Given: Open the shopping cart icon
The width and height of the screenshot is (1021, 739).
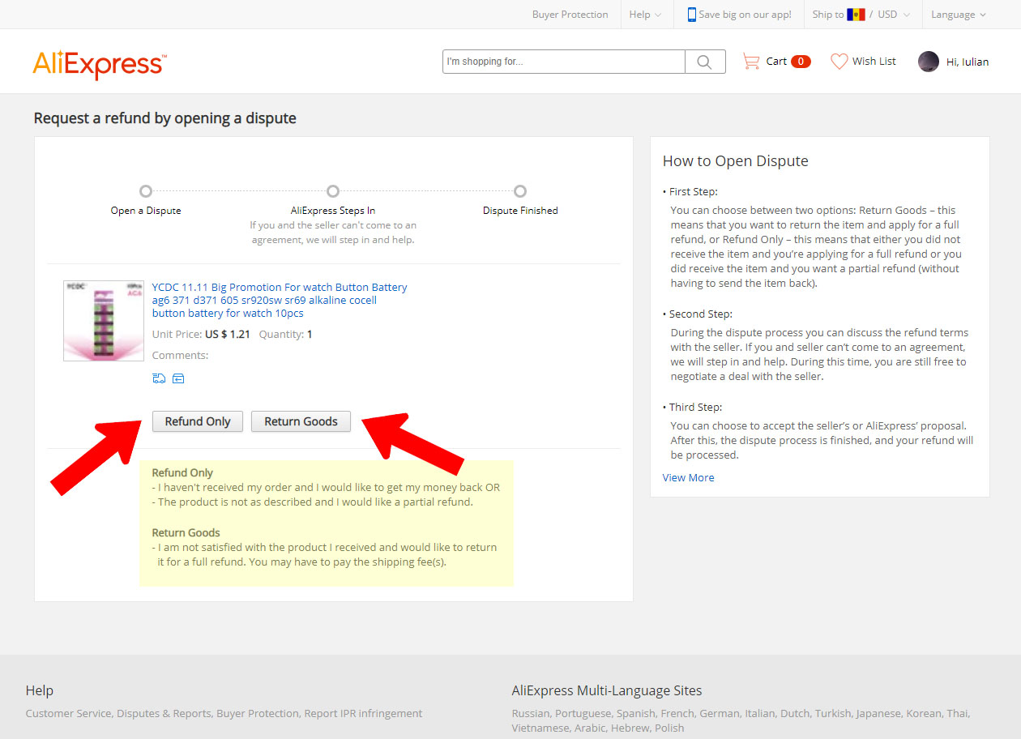Looking at the screenshot, I should [x=751, y=61].
